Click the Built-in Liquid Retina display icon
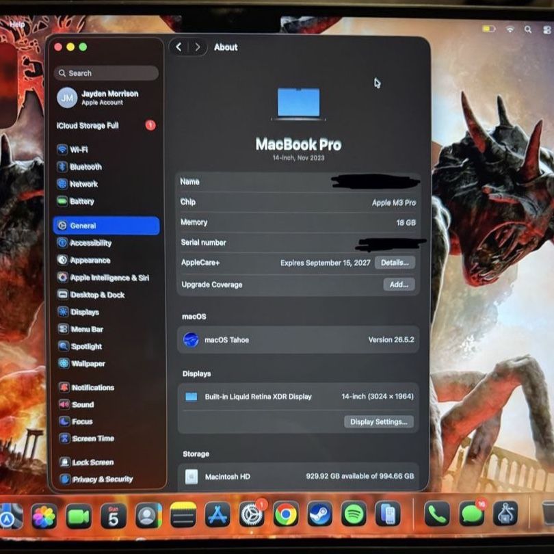Viewport: 554px width, 554px height. tap(191, 397)
